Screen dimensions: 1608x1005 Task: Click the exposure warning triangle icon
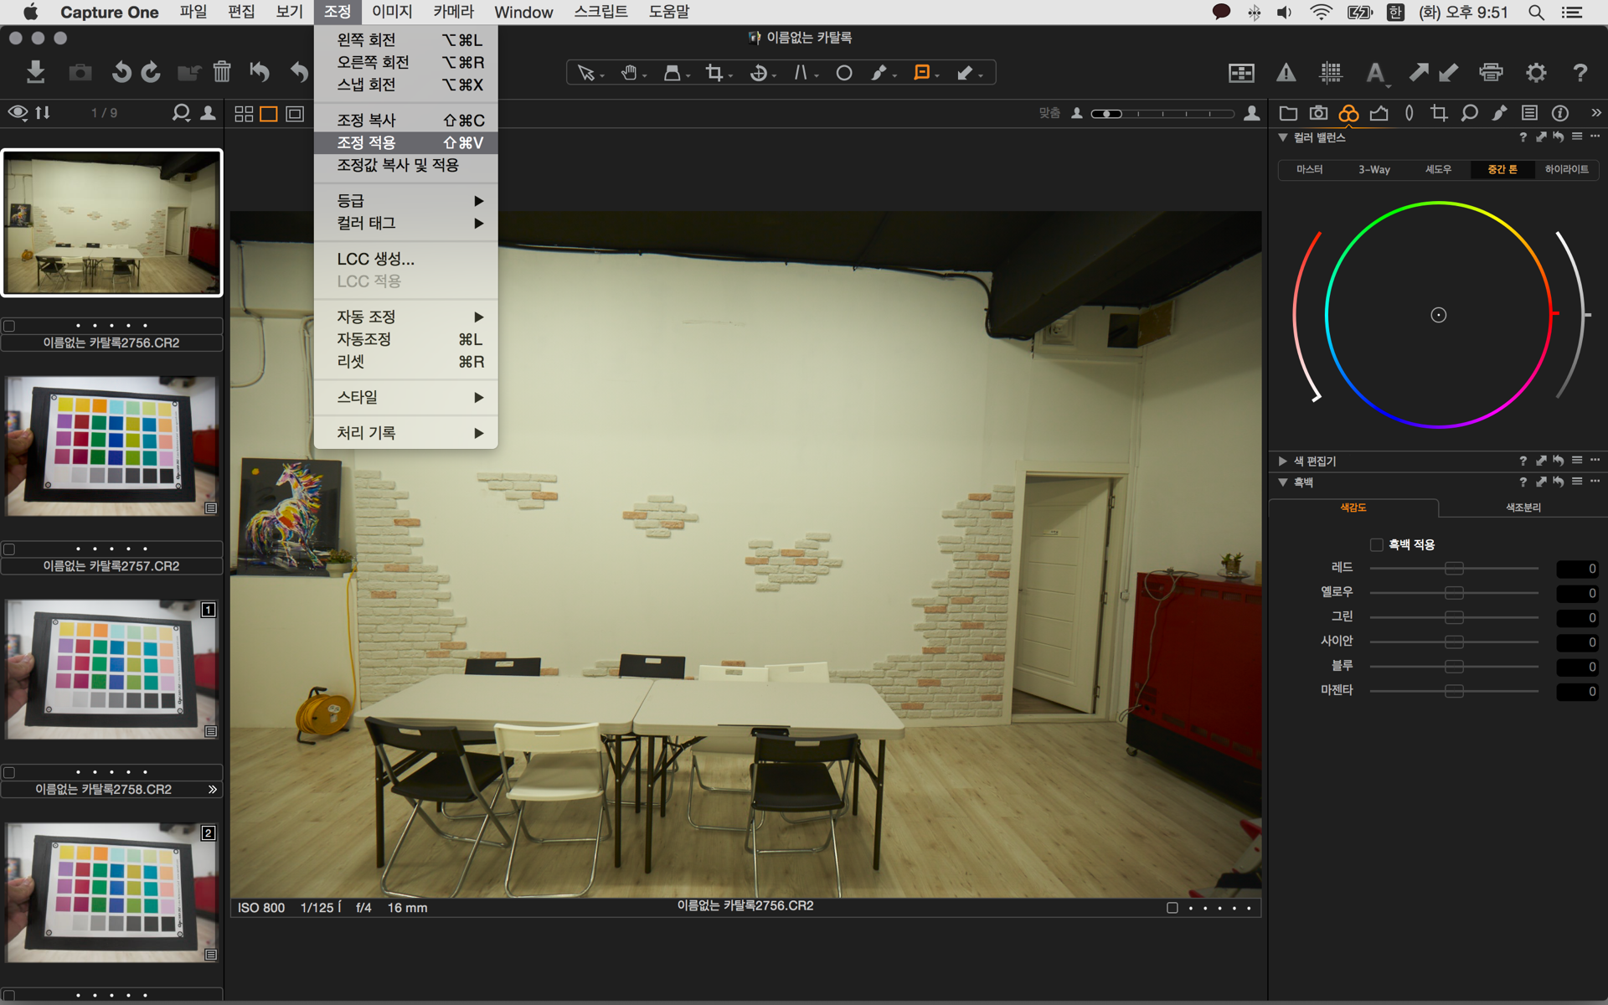(1286, 73)
